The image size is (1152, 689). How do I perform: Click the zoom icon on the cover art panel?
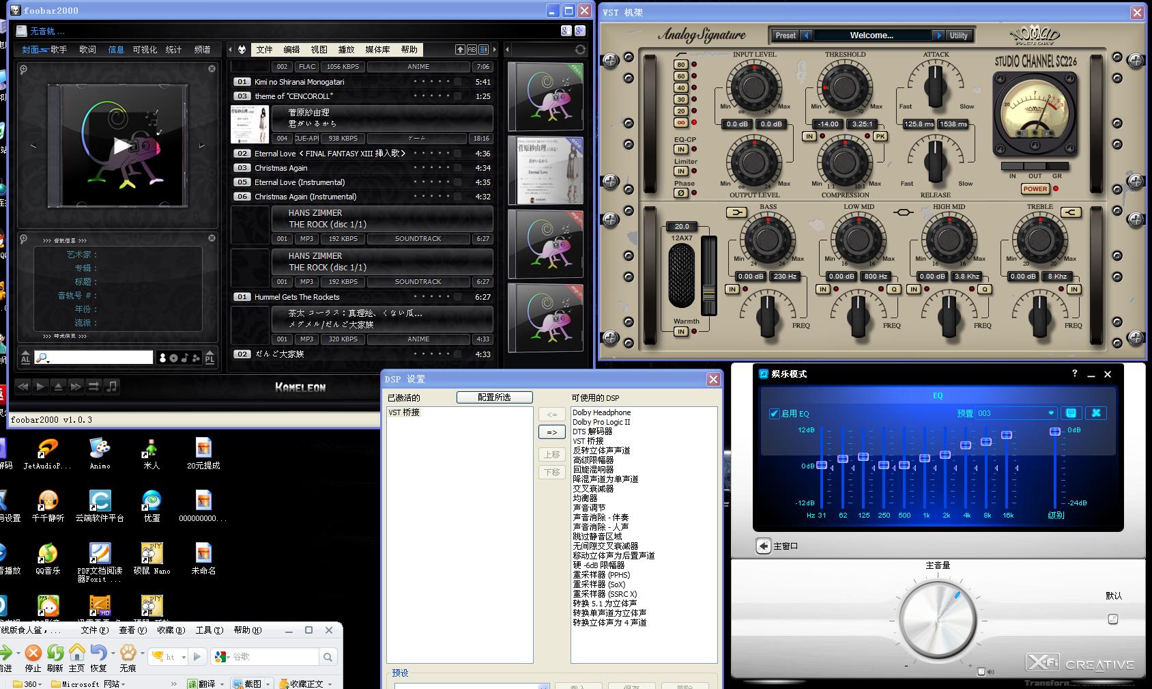(23, 69)
